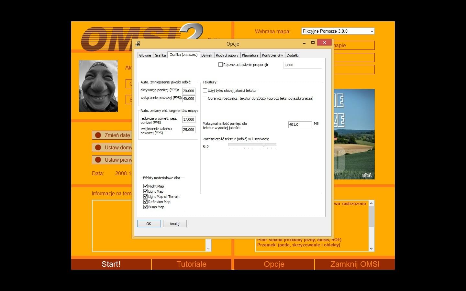466x291 pixels.
Task: Click Zamknij OMSI button
Action: 355,264
